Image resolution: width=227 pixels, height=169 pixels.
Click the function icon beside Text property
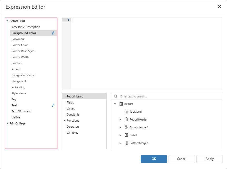(53, 105)
